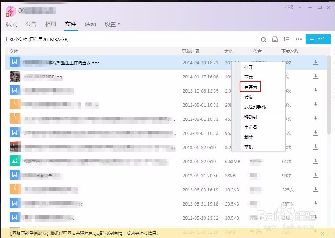Image resolution: width=335 pixels, height=238 pixels.
Task: Close the bottom 网络正能量倡议书 notification banner
Action: pos(322,233)
